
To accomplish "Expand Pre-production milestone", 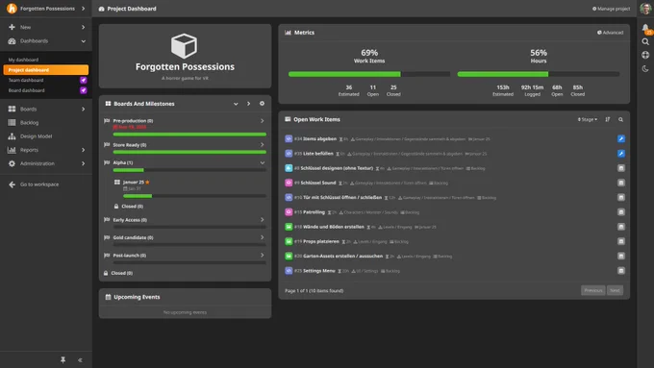I will click(x=262, y=121).
